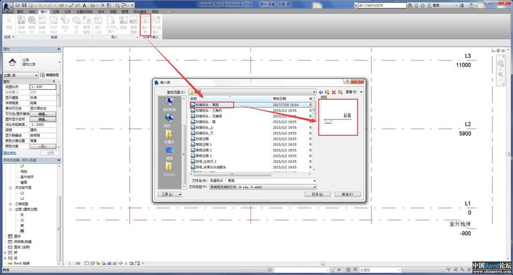513x275 pixels.
Task: Click the 取消 (Cancel) button in dialog
Action: [x=347, y=194]
